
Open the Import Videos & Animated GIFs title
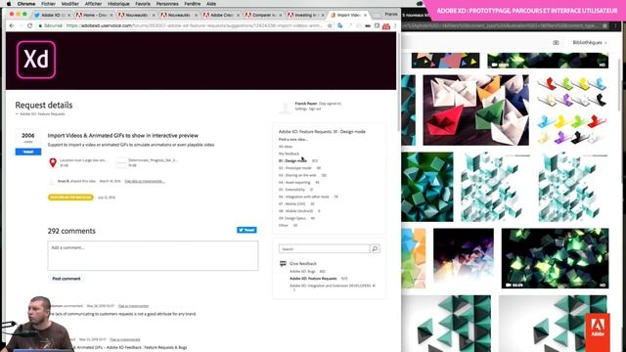[123, 135]
